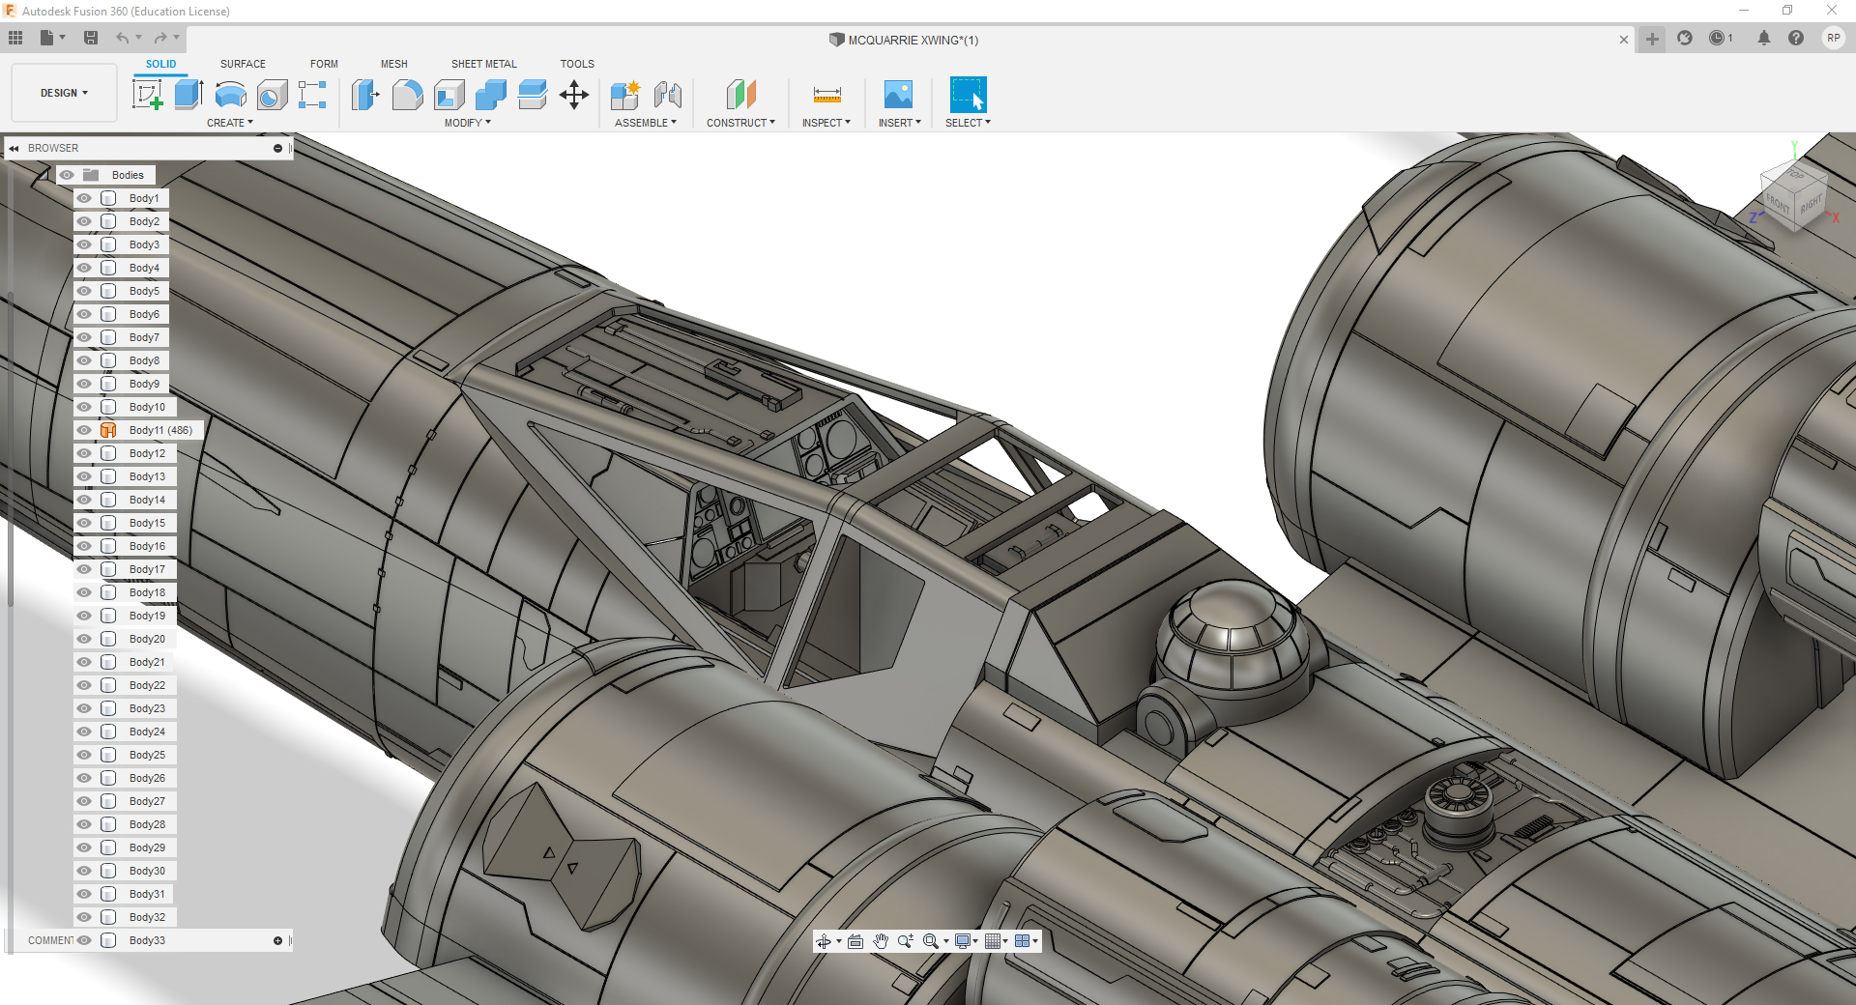Open the DESIGN workspace dropdown
Viewport: 1856px width, 1005px height.
[64, 93]
